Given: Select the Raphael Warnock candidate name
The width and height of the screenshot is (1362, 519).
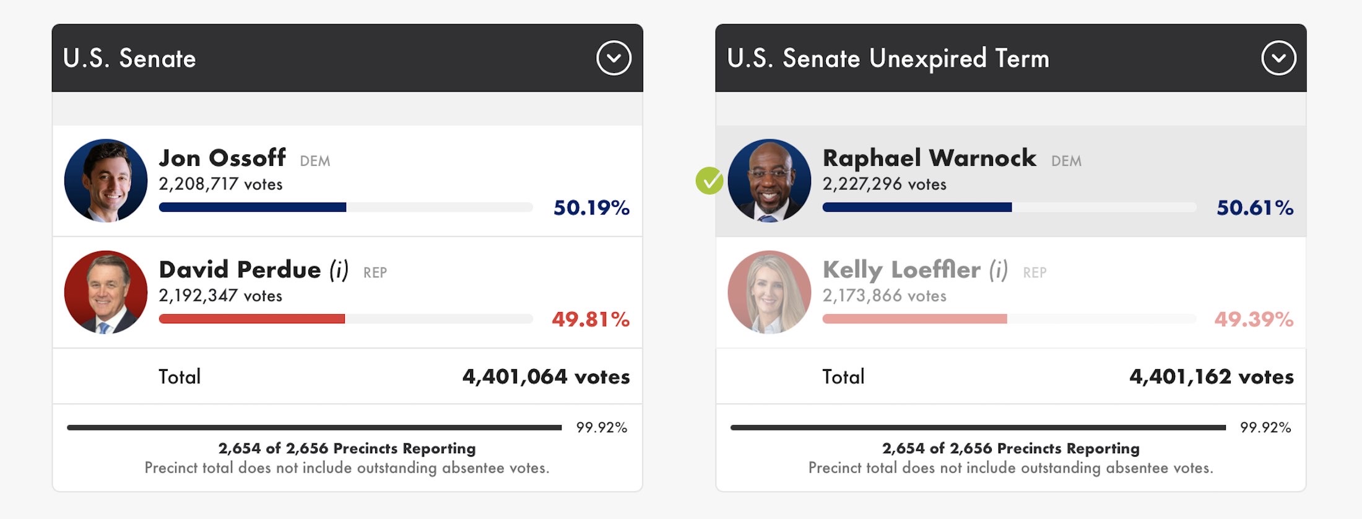Looking at the screenshot, I should (929, 158).
